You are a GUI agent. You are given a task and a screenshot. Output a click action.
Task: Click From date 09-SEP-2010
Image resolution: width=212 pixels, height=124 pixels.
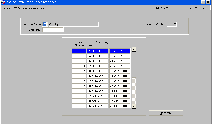[98, 101]
